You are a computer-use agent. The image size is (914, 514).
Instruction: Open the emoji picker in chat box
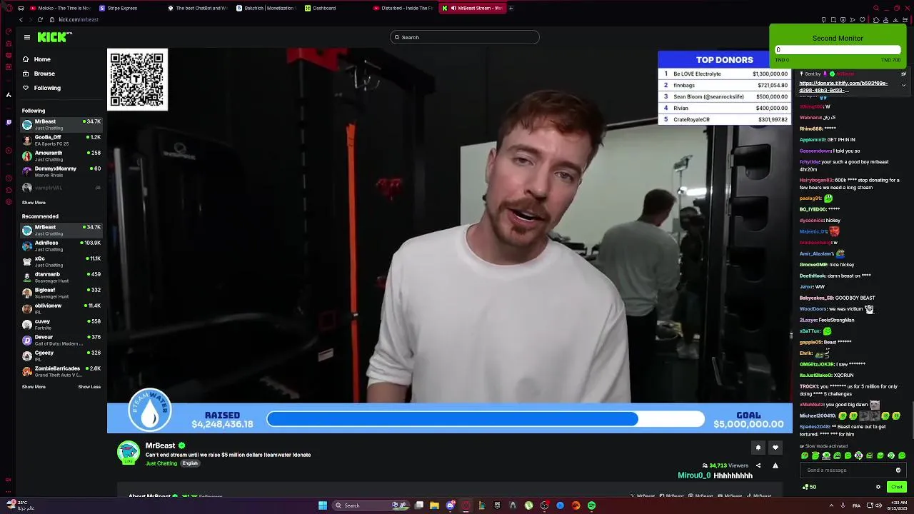coord(898,470)
